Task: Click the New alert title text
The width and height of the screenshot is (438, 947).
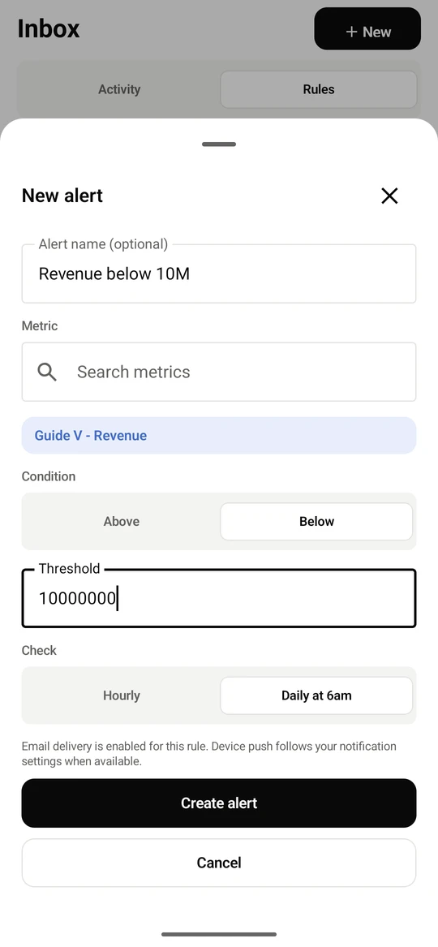Action: [62, 196]
